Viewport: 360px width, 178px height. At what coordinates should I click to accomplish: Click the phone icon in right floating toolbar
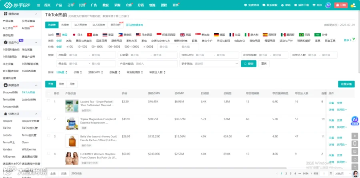pos(355,144)
